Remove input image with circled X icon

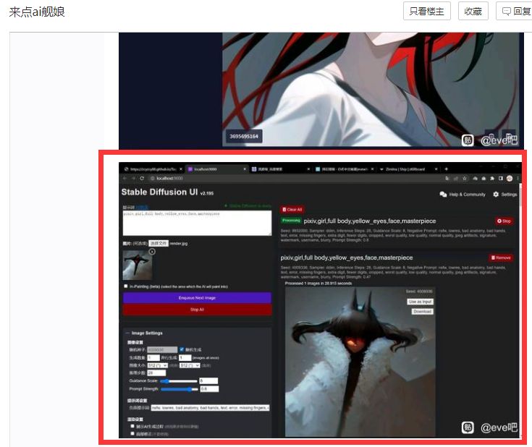(152, 252)
